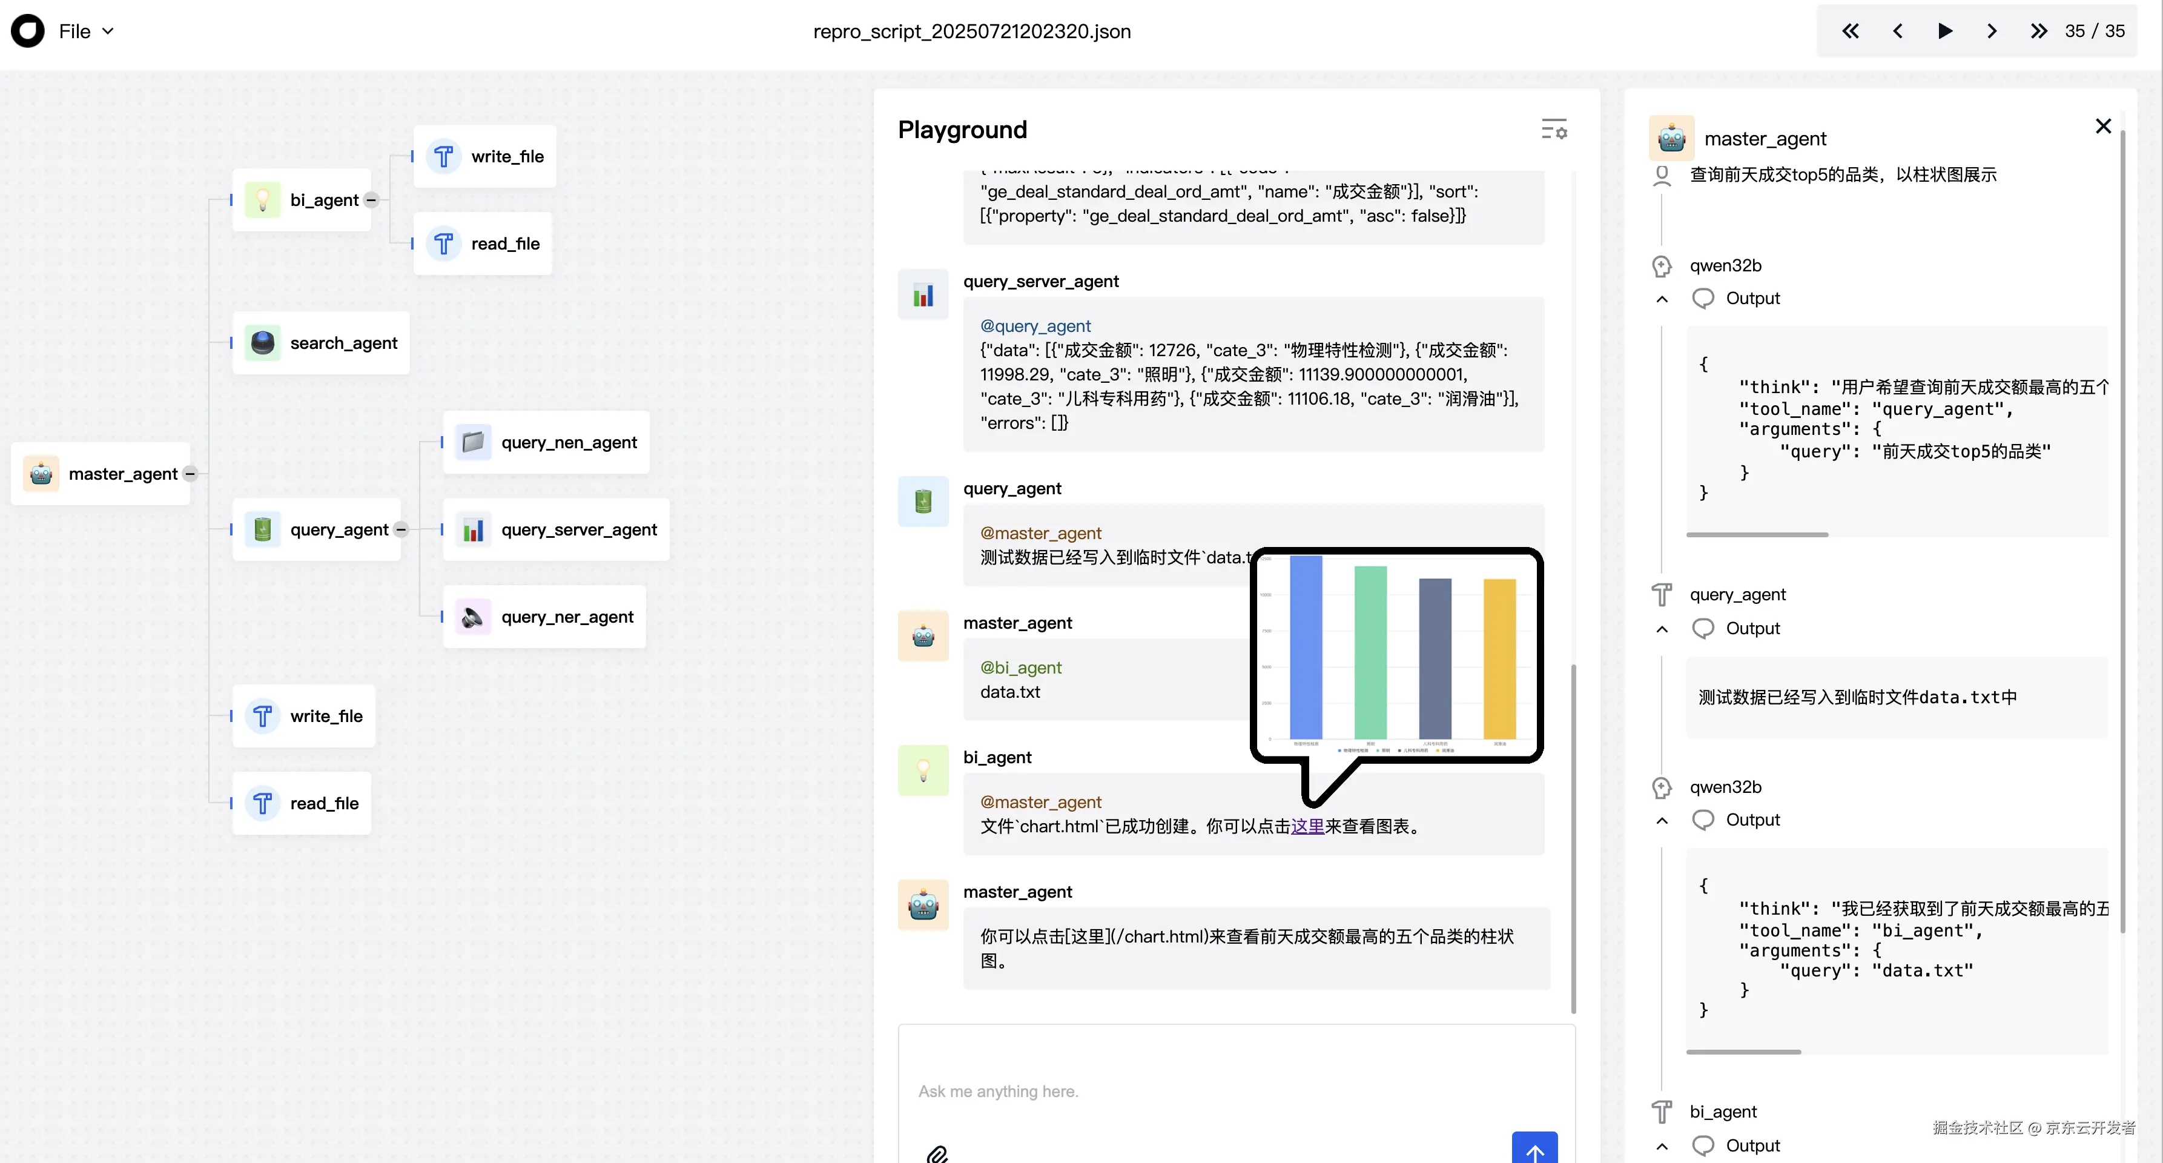Click the 这里 chart link
The width and height of the screenshot is (2163, 1163).
1307,826
